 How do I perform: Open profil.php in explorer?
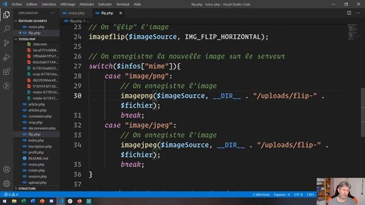36,153
